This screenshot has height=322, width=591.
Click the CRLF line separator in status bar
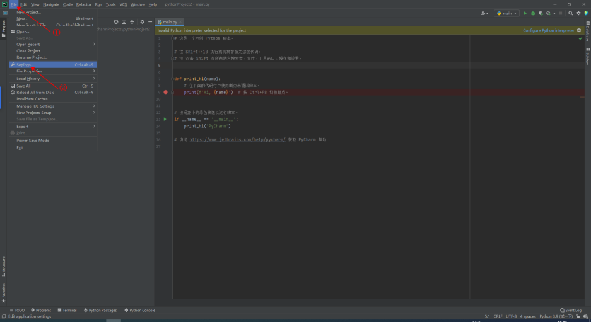coord(498,316)
